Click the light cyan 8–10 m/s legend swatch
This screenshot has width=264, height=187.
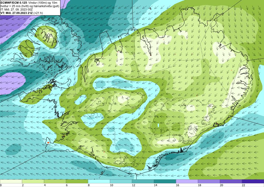[99, 181]
